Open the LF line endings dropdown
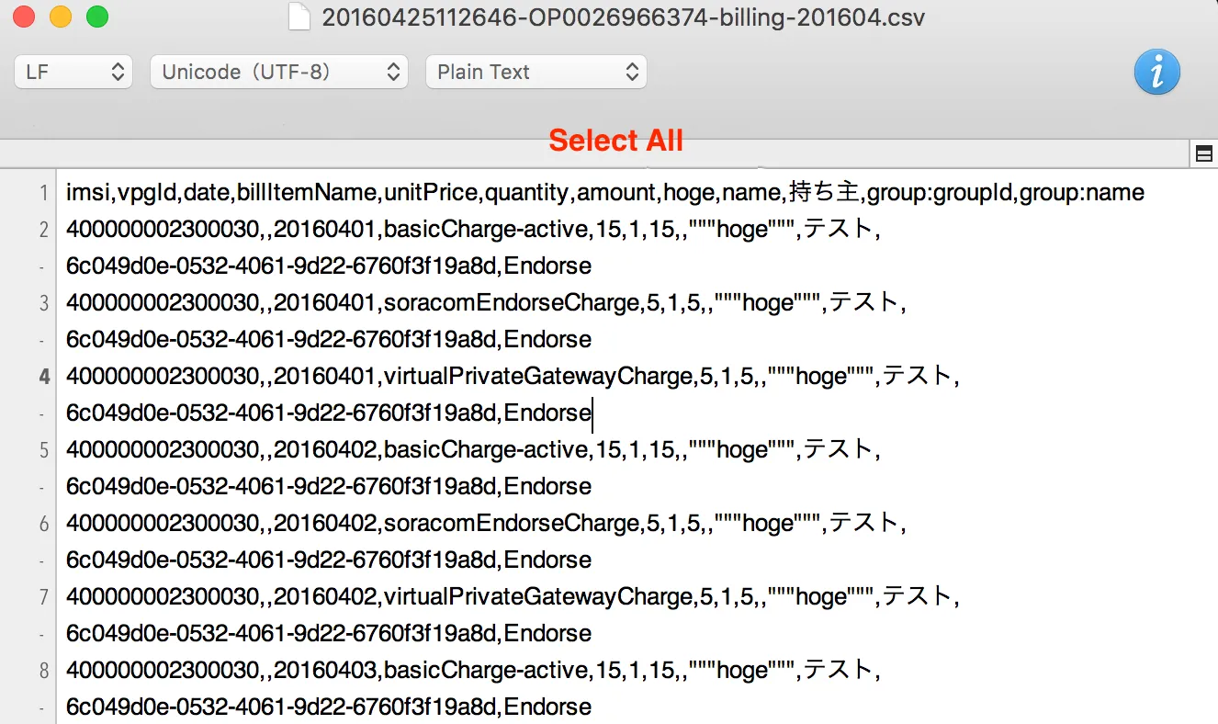 tap(73, 72)
